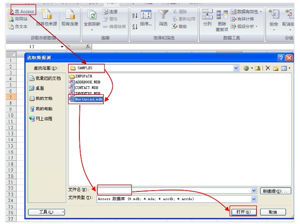The width and height of the screenshot is (300, 224).
Task: Expand the 文件名 dropdown arrow
Action: point(254,191)
